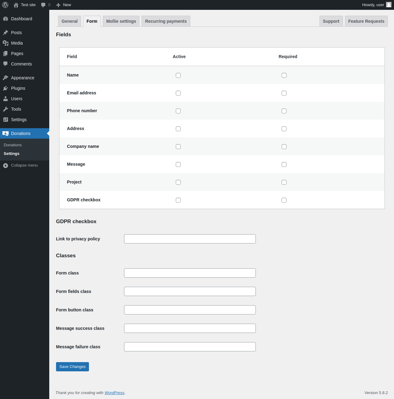This screenshot has height=399, width=394.
Task: Select the Form tab
Action: [x=92, y=21]
